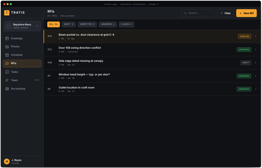This screenshot has width=262, height=168.
Task: Go to Drawings in the sidebar
Action: [x=22, y=38]
